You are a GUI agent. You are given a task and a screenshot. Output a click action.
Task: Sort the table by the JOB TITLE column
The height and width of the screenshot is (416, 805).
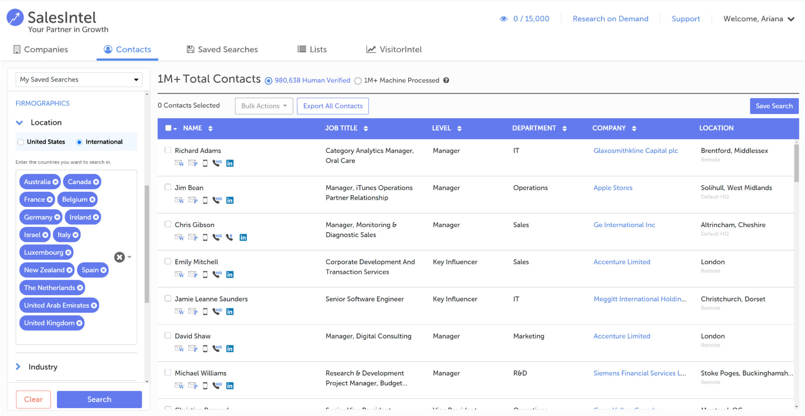coord(366,128)
